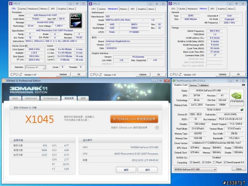Toggle the OpenCL checkbox in GPU-Z
The image size is (248, 186).
(191, 162)
